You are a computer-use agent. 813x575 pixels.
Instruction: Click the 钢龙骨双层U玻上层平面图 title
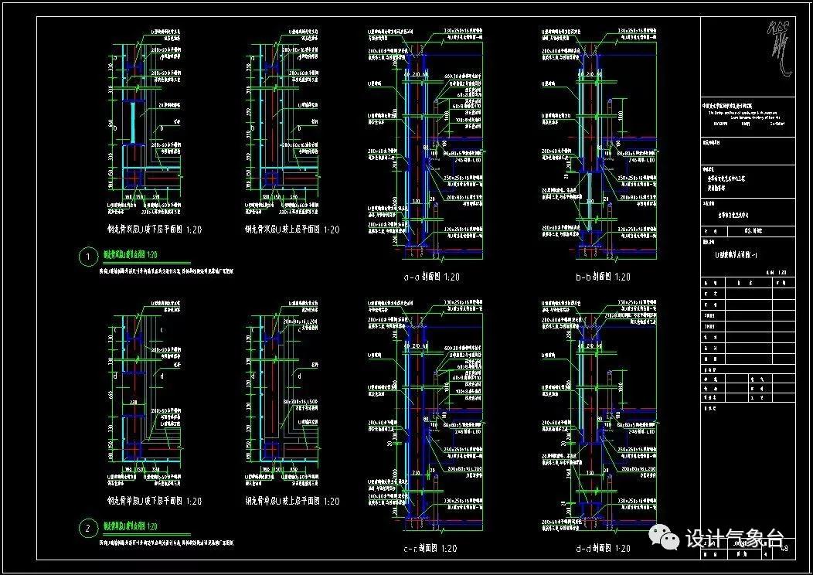[291, 230]
